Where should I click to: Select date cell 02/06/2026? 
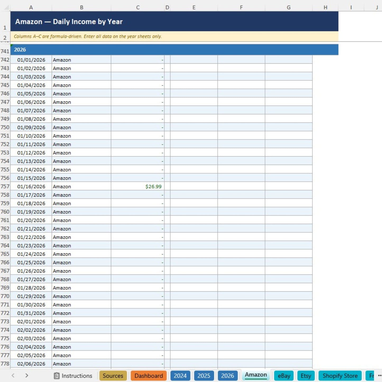click(x=31, y=364)
